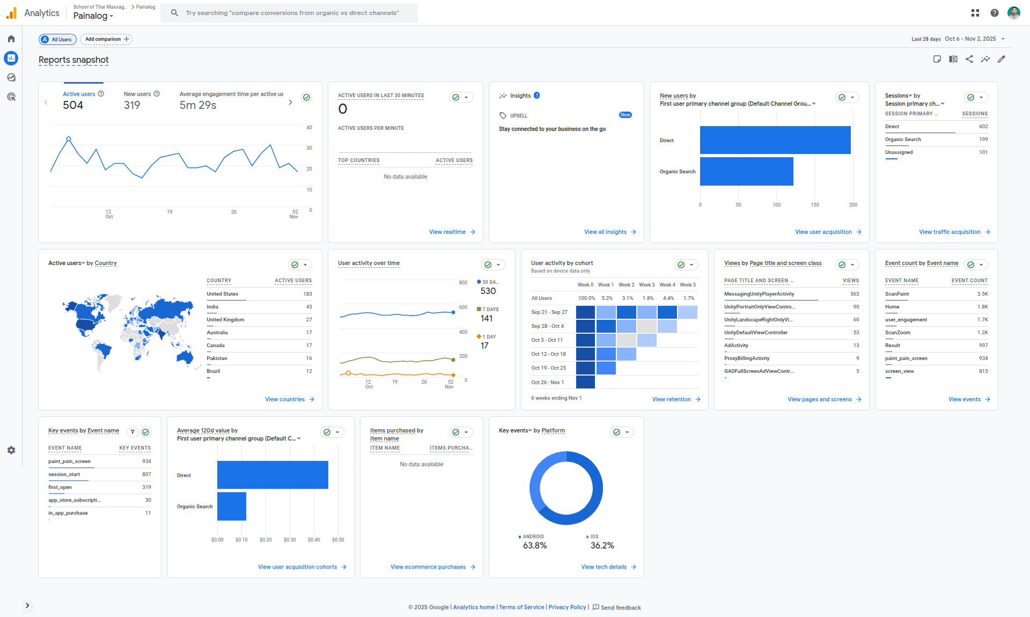This screenshot has width=1030, height=617.
Task: Expand the collapsed left navigation chevron
Action: [27, 606]
